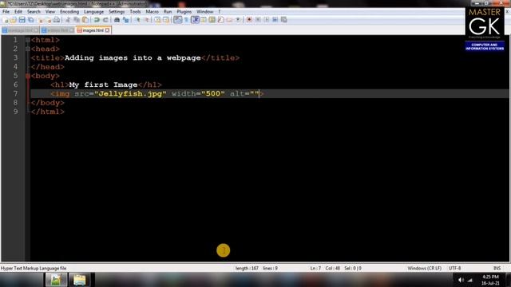Open the Folder as Workspace panel icon
Image resolution: width=511 pixels, height=287 pixels.
click(x=229, y=20)
